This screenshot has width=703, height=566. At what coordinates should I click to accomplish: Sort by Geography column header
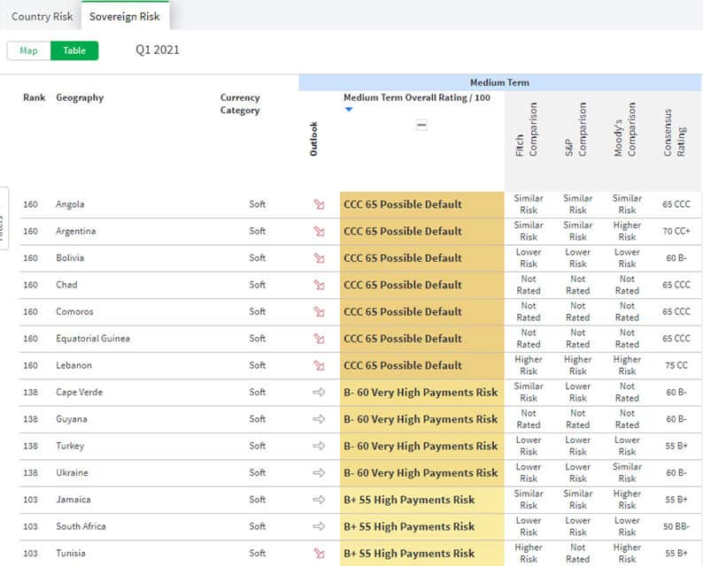pyautogui.click(x=80, y=98)
